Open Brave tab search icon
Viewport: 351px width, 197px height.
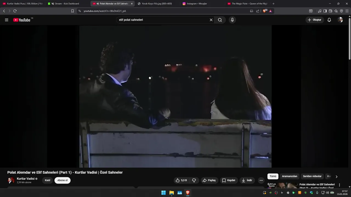[311, 11]
